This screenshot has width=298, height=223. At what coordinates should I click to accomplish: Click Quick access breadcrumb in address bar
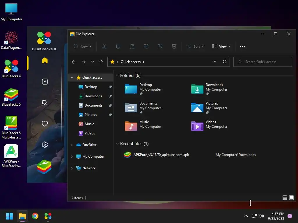(131, 62)
